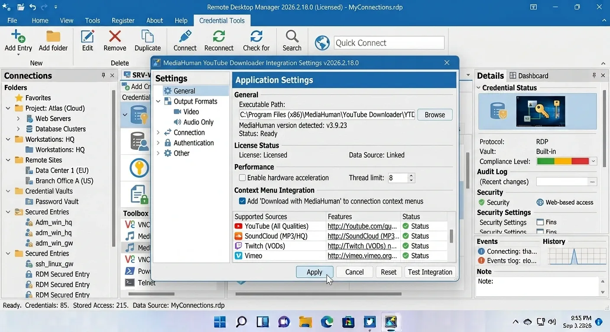Select the Telnet toolbox entry
The height and width of the screenshot is (332, 610).
pos(146,283)
